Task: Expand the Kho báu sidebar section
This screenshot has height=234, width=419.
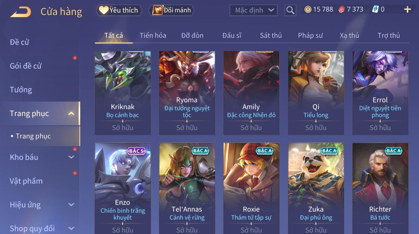Action: (x=71, y=157)
